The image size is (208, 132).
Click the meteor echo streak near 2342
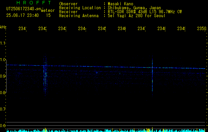[x=45, y=76]
